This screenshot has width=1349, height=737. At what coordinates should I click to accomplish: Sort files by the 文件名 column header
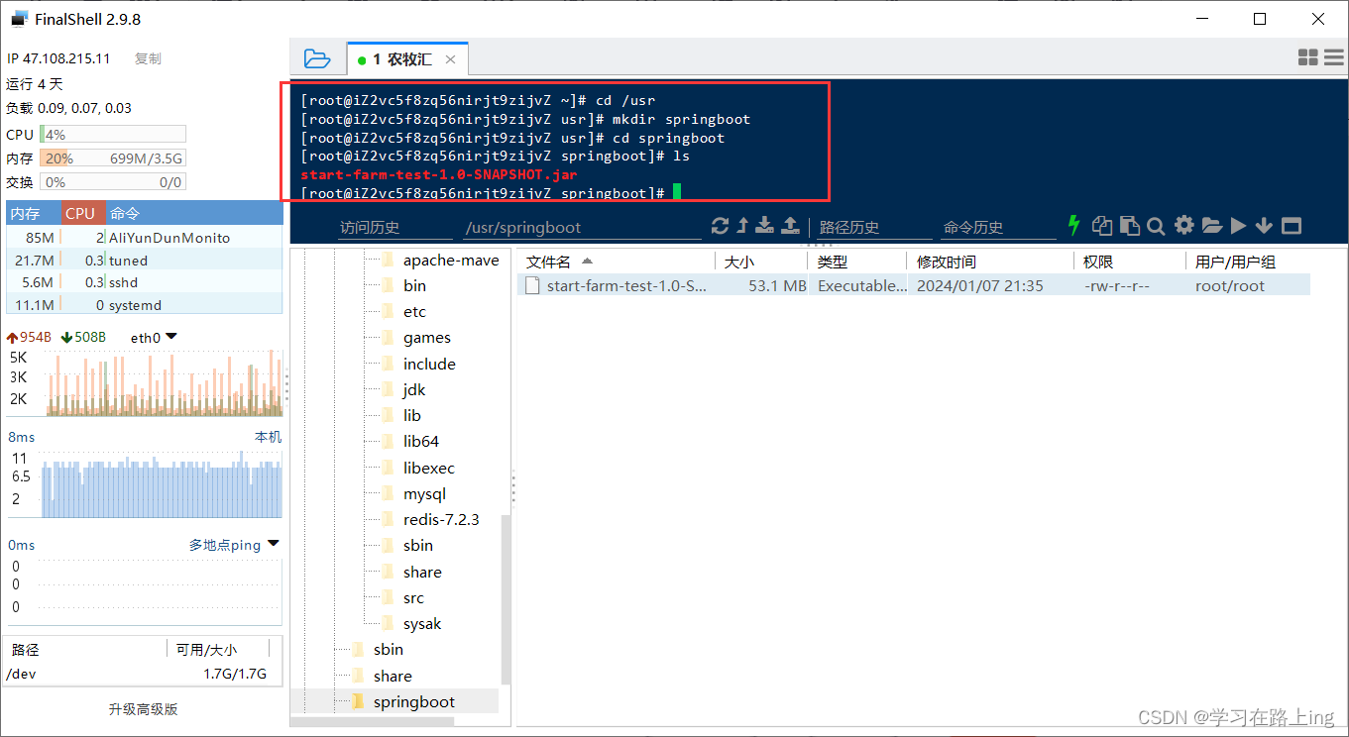pos(563,261)
